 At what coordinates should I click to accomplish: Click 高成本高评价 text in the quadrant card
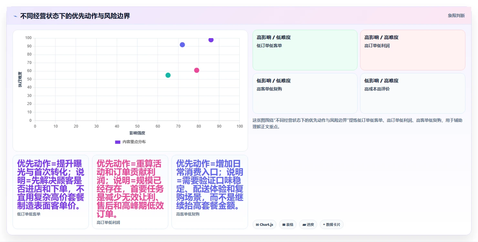tap(377, 89)
